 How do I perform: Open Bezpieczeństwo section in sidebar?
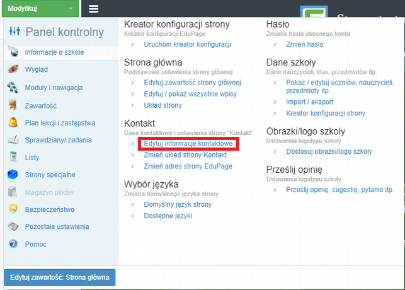[x=50, y=209]
